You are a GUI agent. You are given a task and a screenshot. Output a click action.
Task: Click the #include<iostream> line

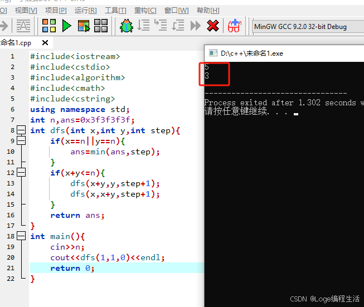pos(75,56)
